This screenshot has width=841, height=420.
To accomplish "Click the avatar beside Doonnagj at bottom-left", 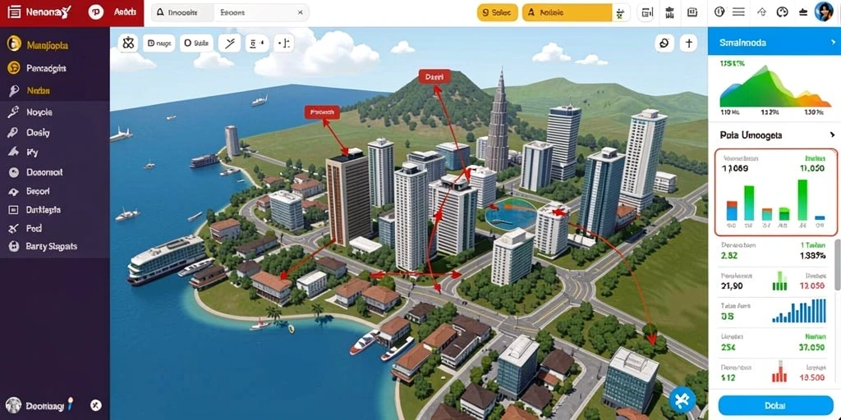I will pyautogui.click(x=13, y=405).
